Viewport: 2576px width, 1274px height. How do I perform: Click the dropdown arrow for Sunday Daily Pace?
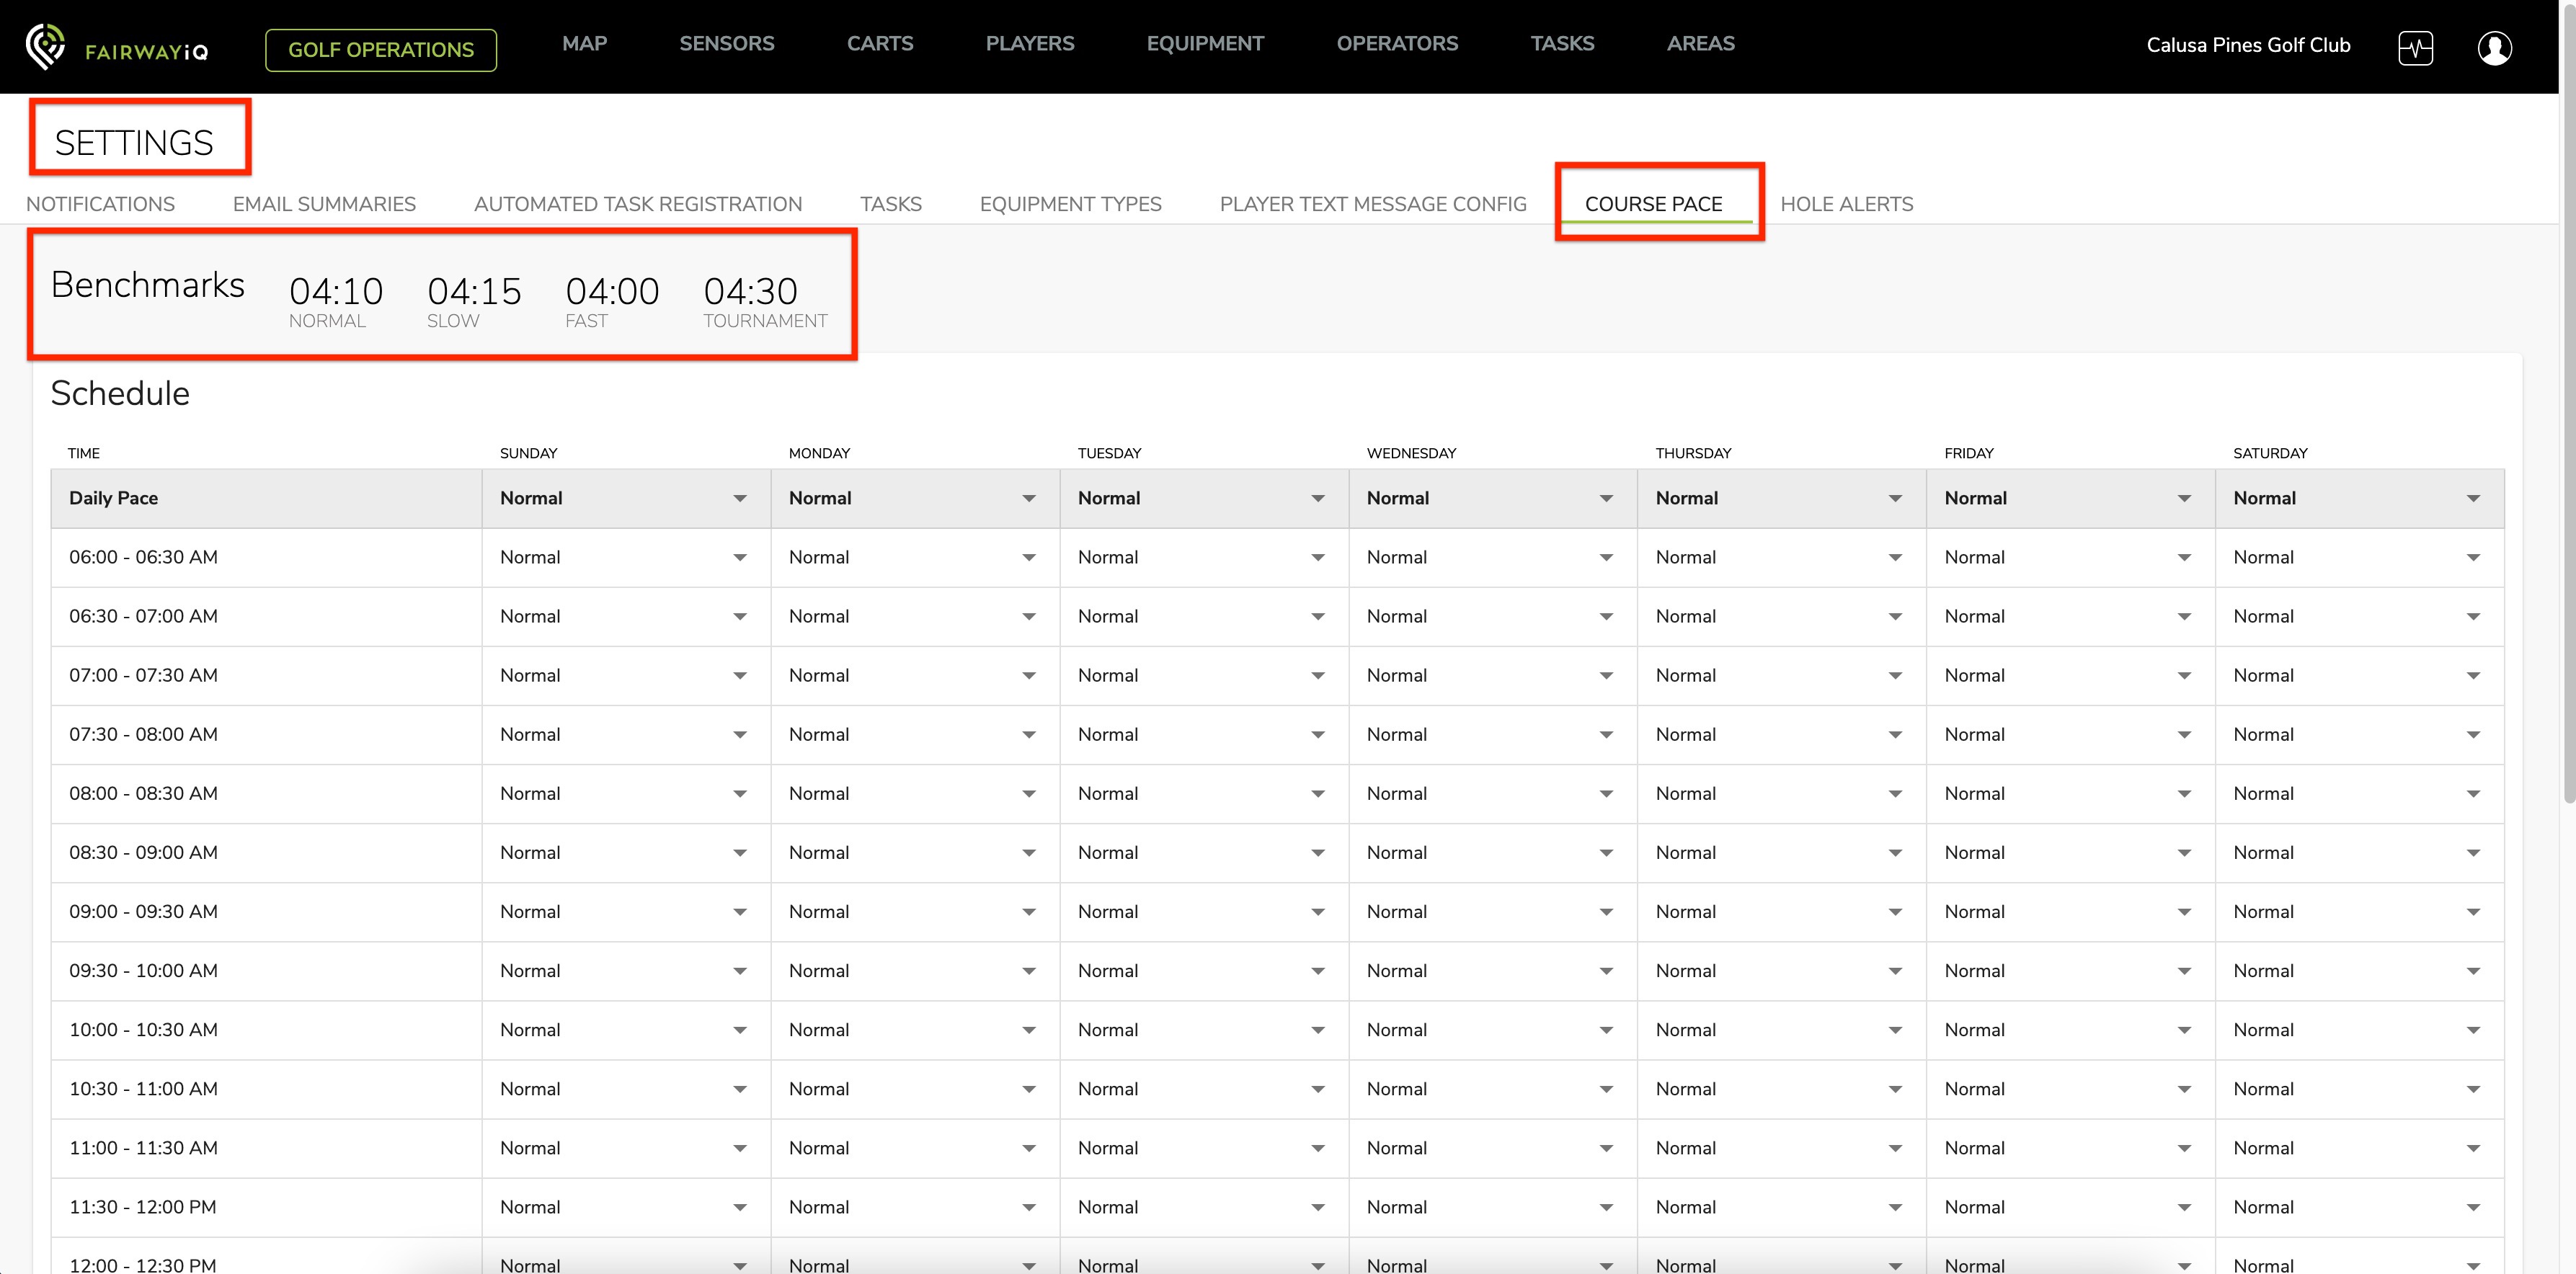[740, 498]
